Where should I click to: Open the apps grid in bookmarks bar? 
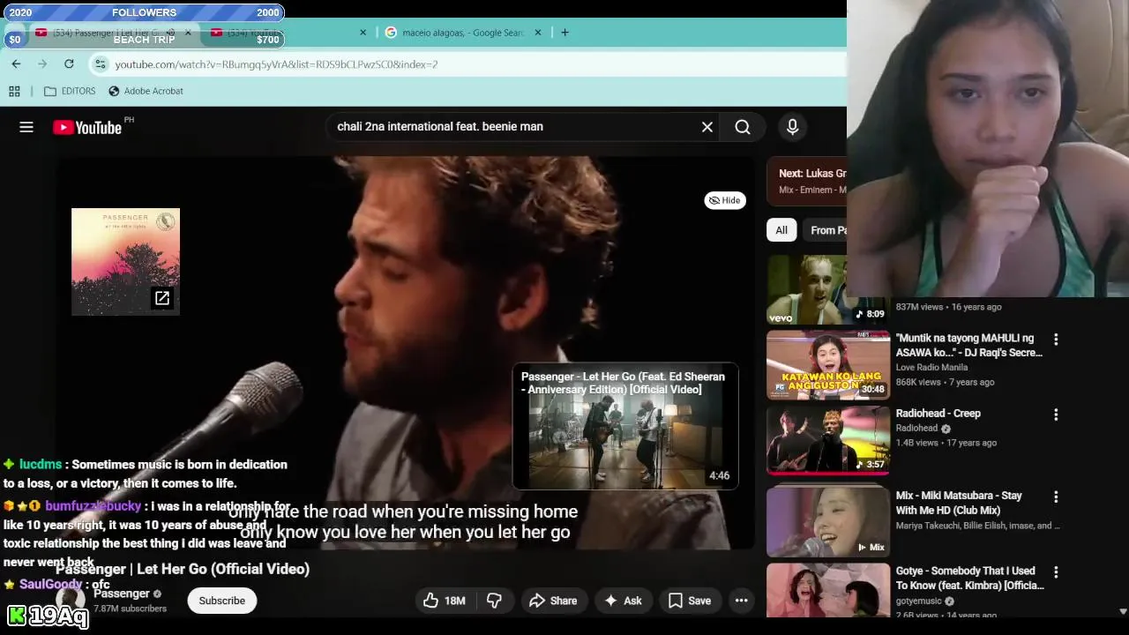14,91
